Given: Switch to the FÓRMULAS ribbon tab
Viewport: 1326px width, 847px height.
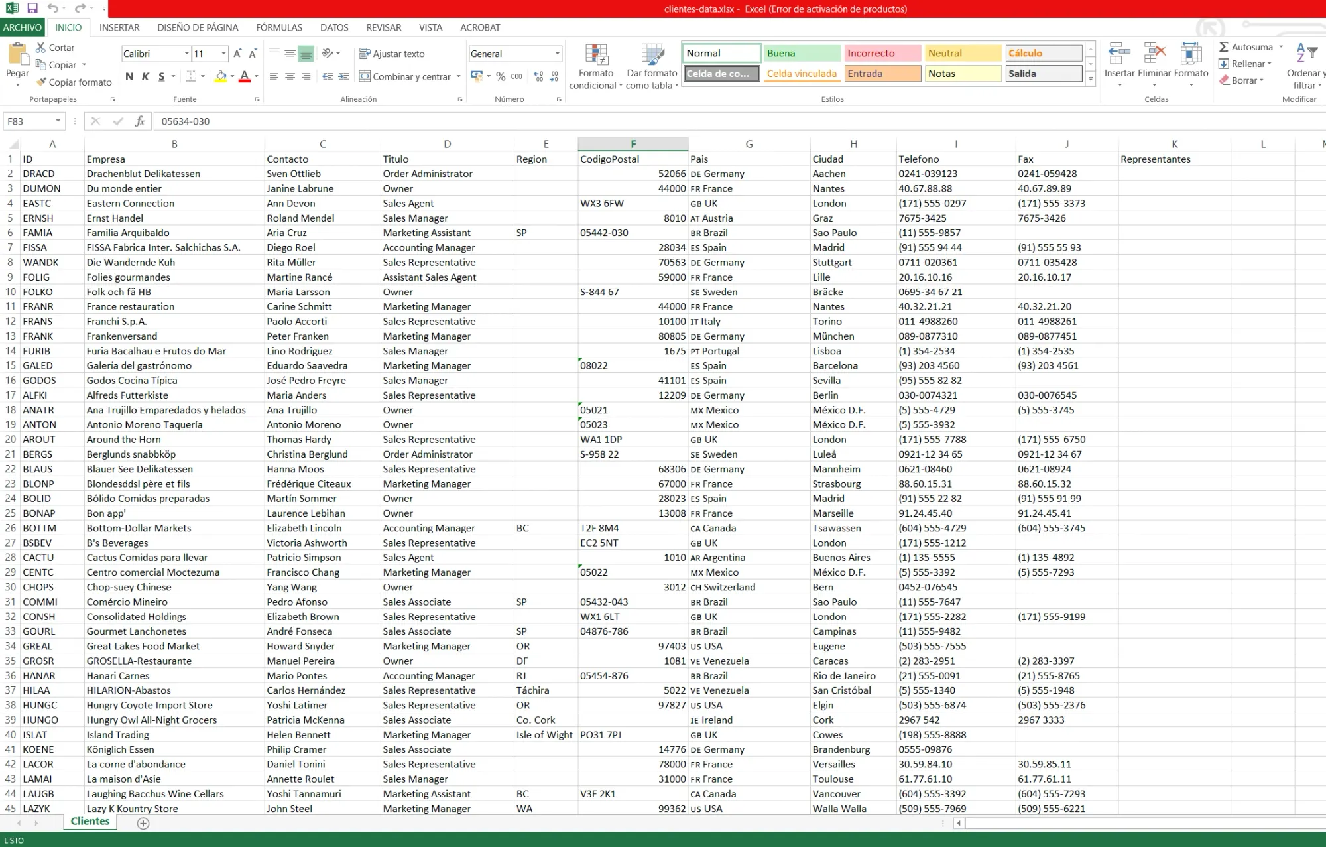Looking at the screenshot, I should 278,27.
